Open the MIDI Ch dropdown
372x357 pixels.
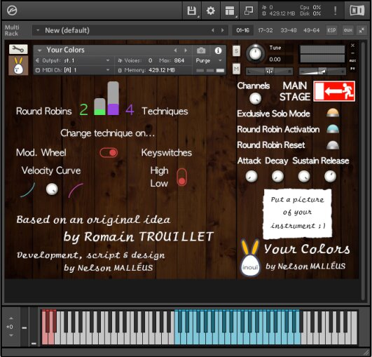[73, 70]
